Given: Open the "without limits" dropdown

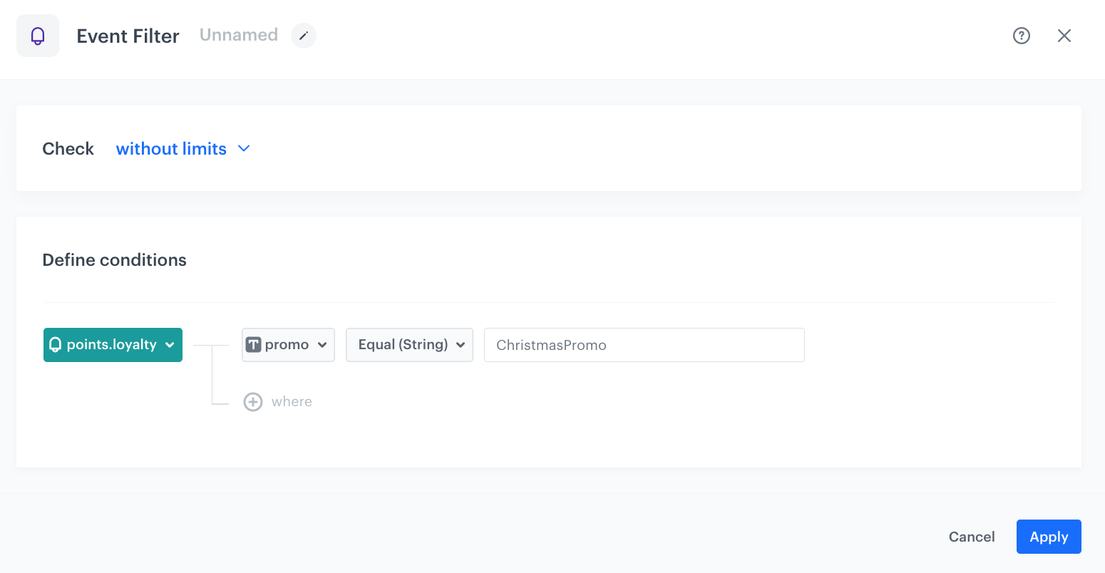Looking at the screenshot, I should click(x=171, y=148).
